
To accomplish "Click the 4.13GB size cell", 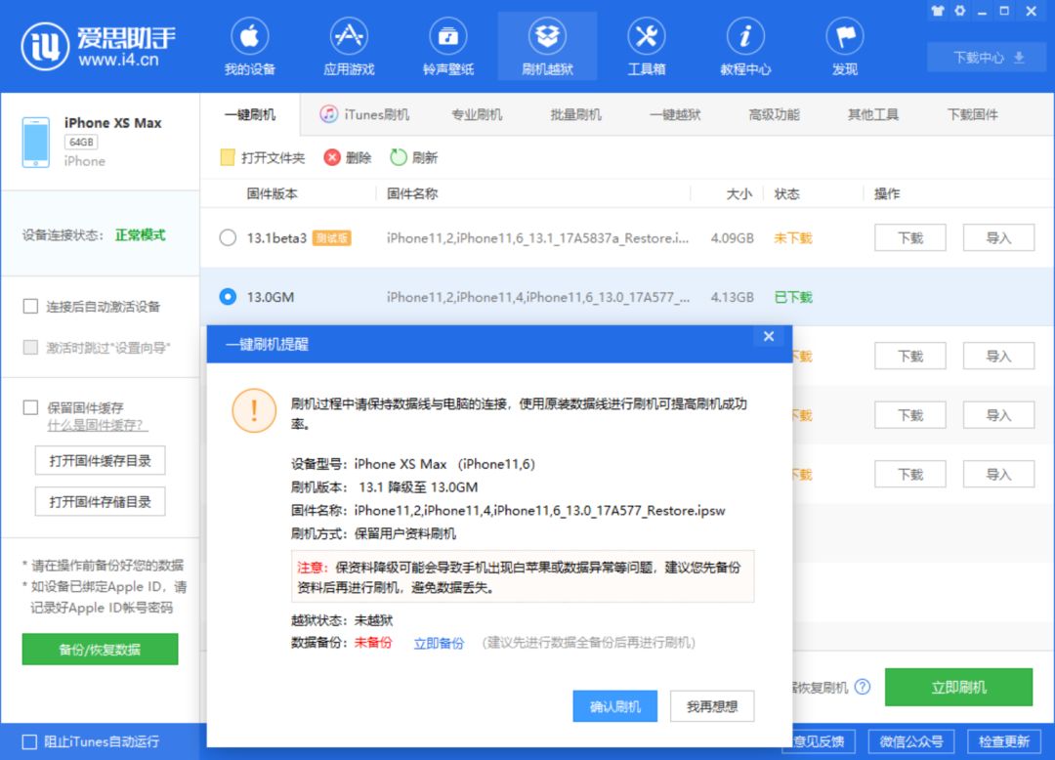I will (x=732, y=297).
